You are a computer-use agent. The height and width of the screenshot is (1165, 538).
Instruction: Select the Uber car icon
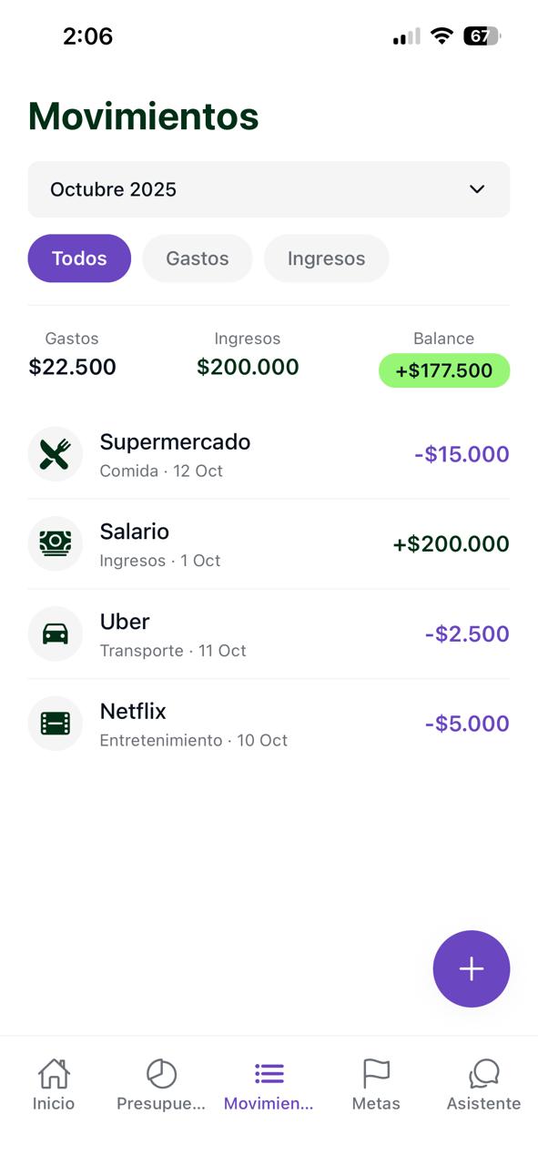55,633
